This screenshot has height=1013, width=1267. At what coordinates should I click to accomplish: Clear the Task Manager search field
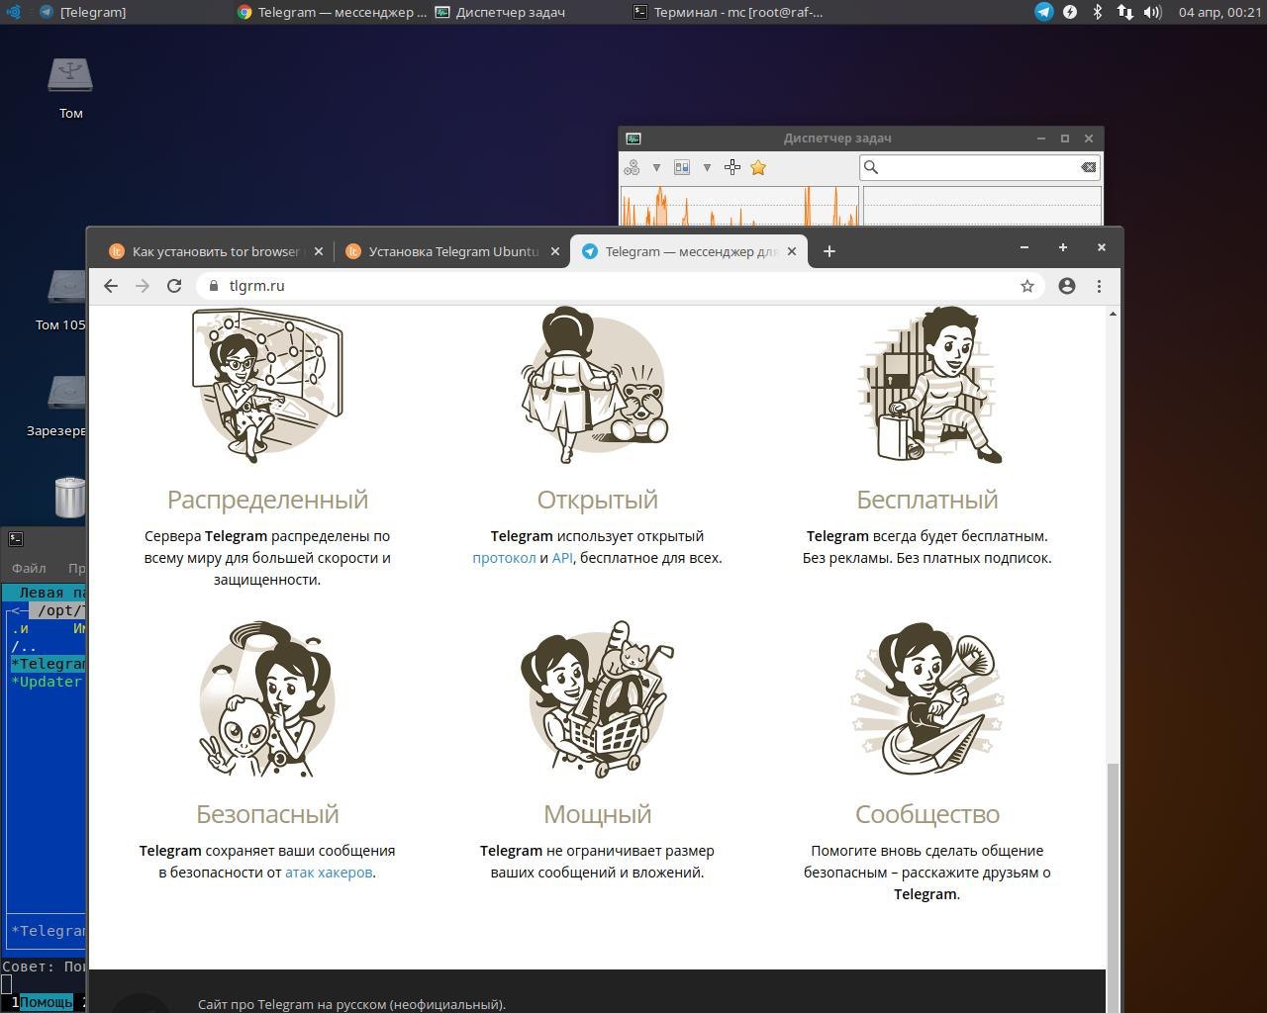[x=1088, y=167]
